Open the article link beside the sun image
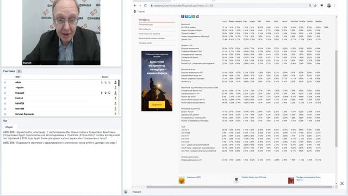Screen dimensions: 348x196 point(194,177)
